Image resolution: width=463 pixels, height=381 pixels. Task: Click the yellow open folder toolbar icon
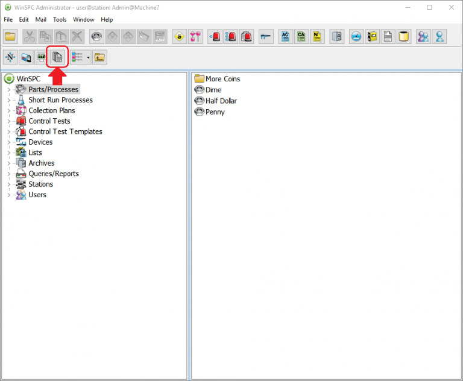pos(11,37)
